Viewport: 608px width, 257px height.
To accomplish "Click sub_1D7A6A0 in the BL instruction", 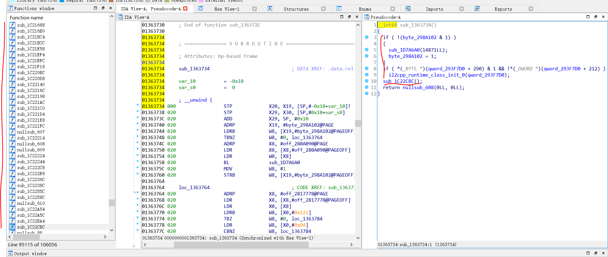I will coord(284,163).
